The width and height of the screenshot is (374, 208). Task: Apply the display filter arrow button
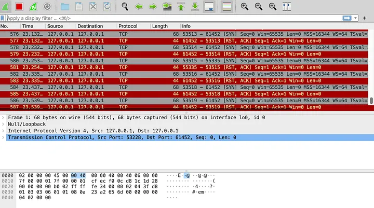347,18
